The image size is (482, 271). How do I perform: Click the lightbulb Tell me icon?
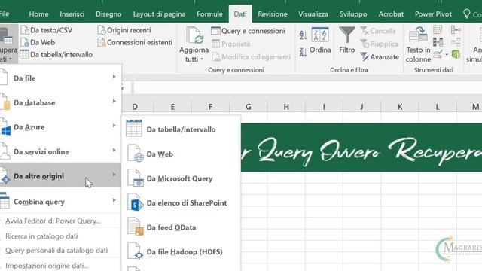coord(467,14)
